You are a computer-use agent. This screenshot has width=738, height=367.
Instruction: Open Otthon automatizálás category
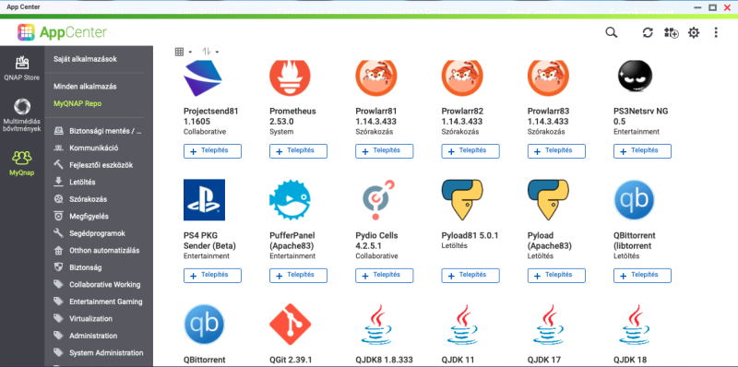97,250
